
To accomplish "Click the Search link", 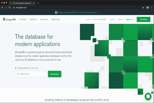I will point(120,19).
